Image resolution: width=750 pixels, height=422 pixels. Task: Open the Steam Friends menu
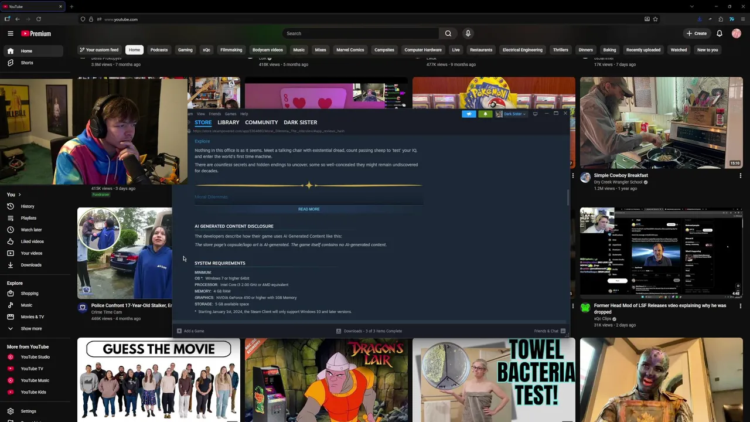coord(215,114)
